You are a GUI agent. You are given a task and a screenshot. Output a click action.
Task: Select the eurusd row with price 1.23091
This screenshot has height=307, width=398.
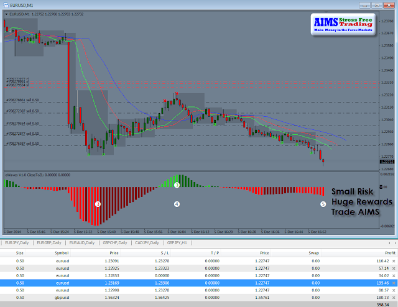198,261
